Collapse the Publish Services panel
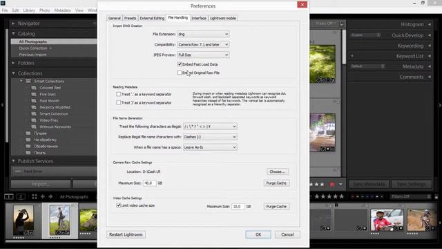Image resolution: width=442 pixels, height=249 pixels. 13,161
